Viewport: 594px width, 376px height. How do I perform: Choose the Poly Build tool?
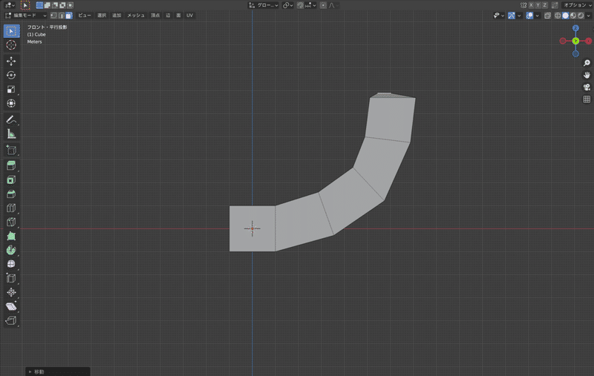click(x=11, y=236)
